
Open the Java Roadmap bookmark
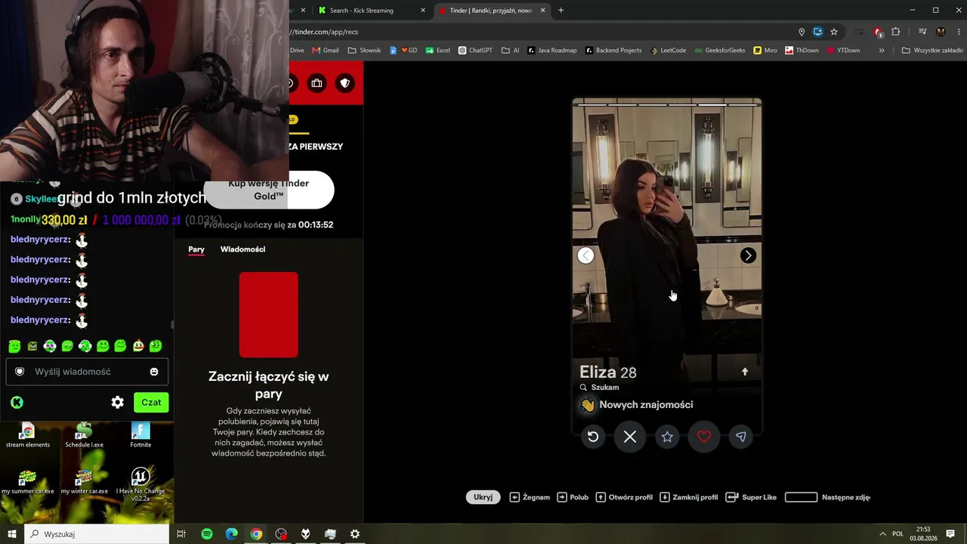(552, 51)
